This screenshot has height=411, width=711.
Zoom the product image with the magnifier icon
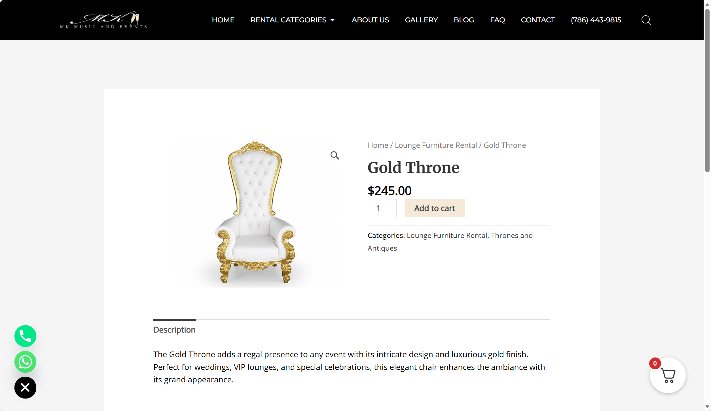click(x=335, y=155)
